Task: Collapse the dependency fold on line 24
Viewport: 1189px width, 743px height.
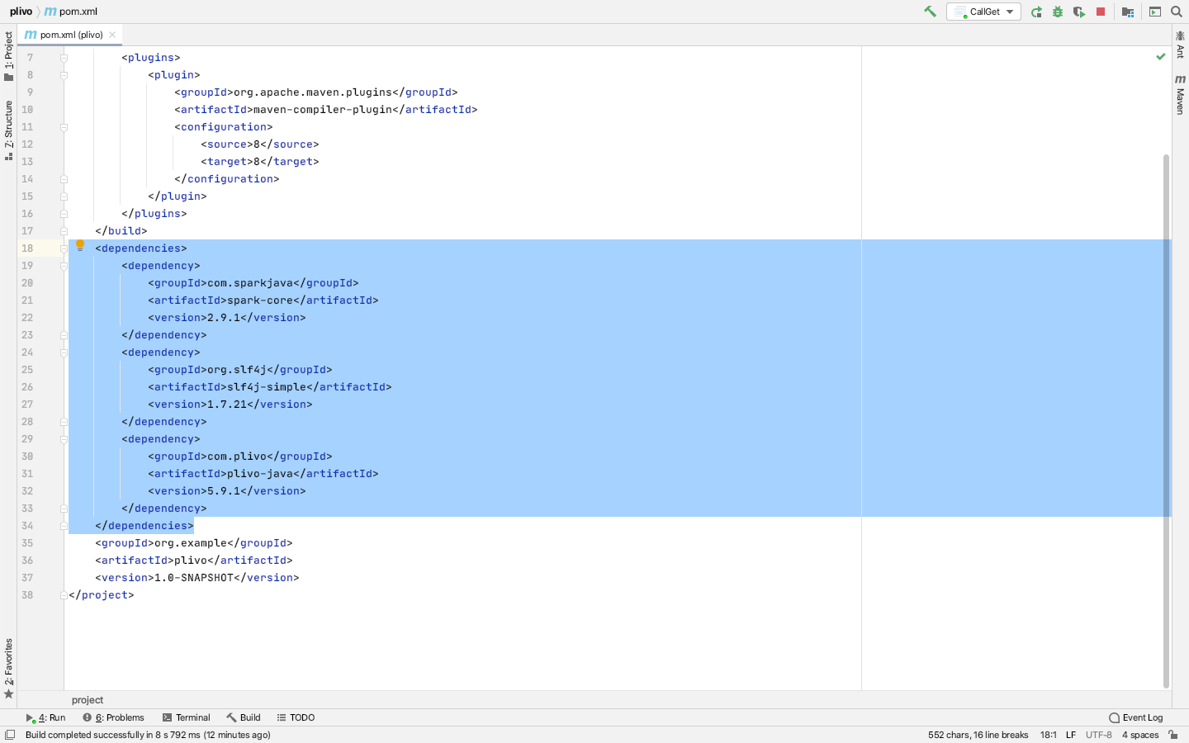Action: (x=64, y=353)
